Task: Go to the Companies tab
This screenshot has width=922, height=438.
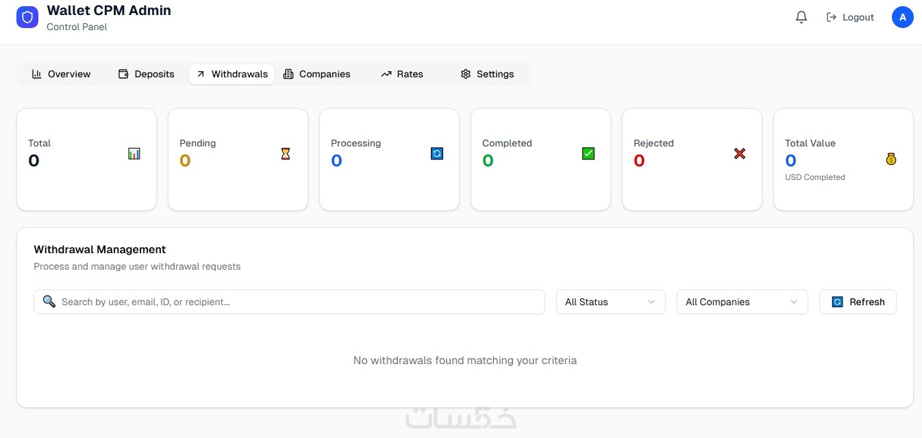Action: click(x=317, y=74)
